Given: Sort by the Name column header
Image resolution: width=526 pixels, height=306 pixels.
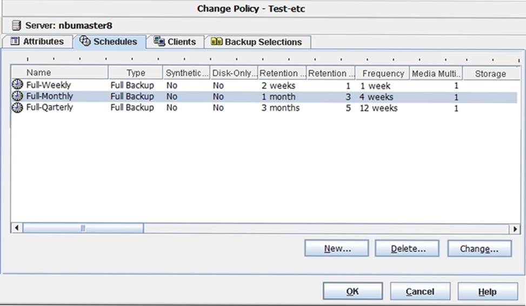Looking at the screenshot, I should [x=59, y=73].
